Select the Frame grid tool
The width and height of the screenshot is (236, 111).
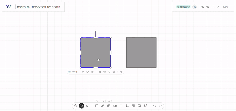[127, 106]
